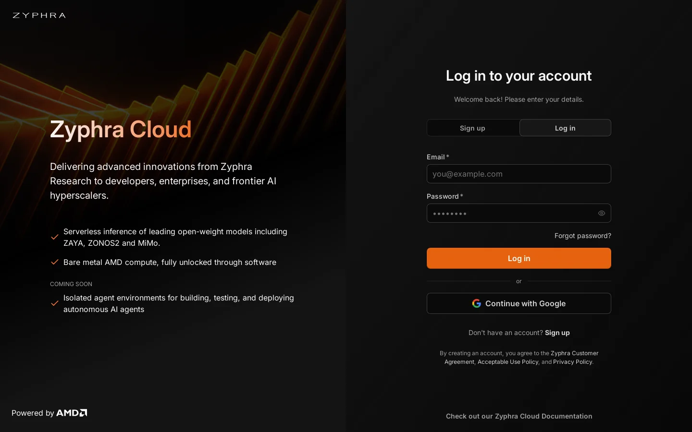
Task: Click checkmark beside Isolated agent environments
Action: pos(55,303)
